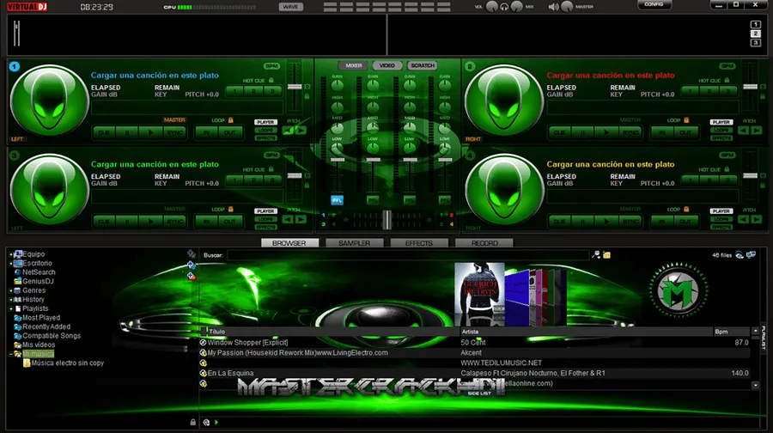The height and width of the screenshot is (433, 773).
Task: Click deck 1 blue number badge
Action: [15, 66]
